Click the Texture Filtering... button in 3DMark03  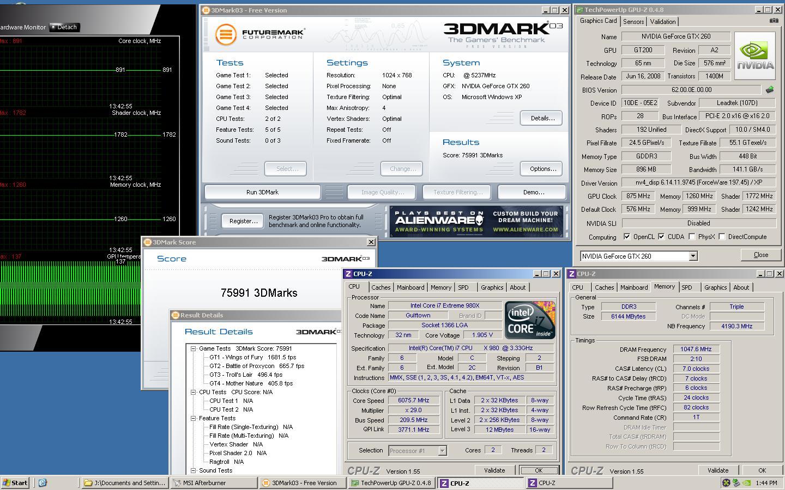[457, 192]
